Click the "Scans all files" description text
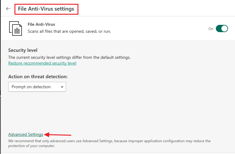Screen dimensions: 235x154 69,31
